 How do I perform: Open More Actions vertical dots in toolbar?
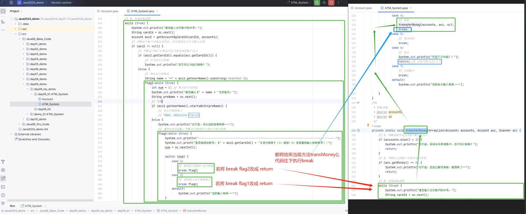[x=338, y=3]
